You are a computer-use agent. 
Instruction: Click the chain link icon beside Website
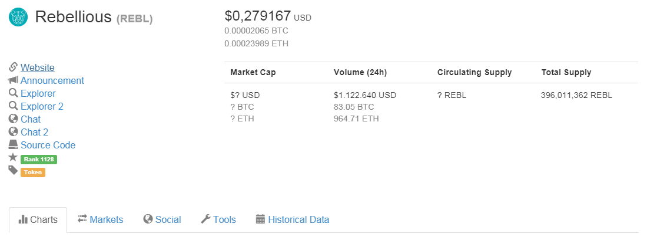coord(13,67)
